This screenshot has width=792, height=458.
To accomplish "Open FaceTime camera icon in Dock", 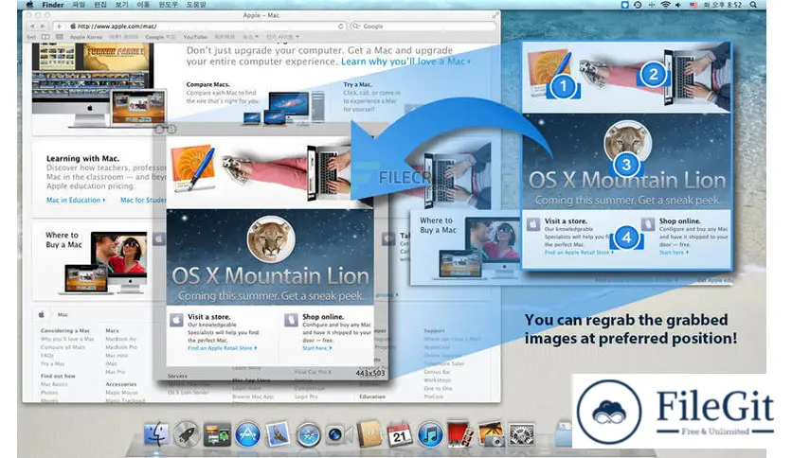I will [338, 434].
